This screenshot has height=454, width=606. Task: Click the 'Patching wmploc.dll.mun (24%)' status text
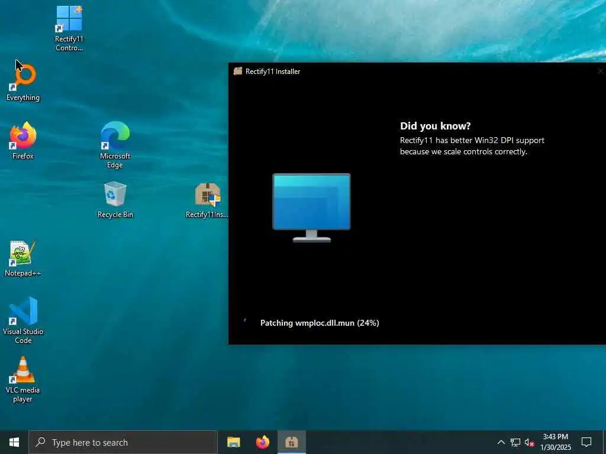[320, 323]
